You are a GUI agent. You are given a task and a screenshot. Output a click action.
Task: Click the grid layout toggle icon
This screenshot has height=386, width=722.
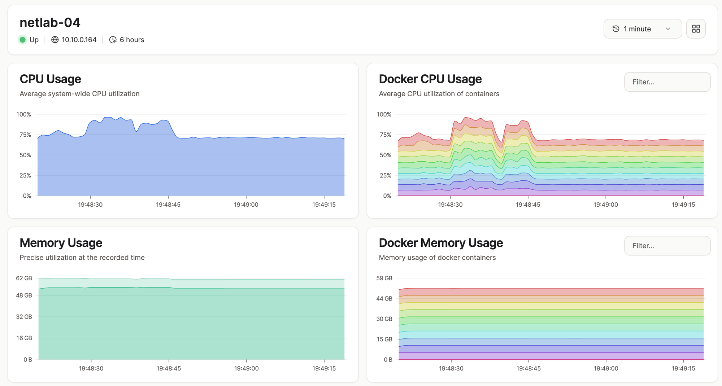(x=696, y=29)
